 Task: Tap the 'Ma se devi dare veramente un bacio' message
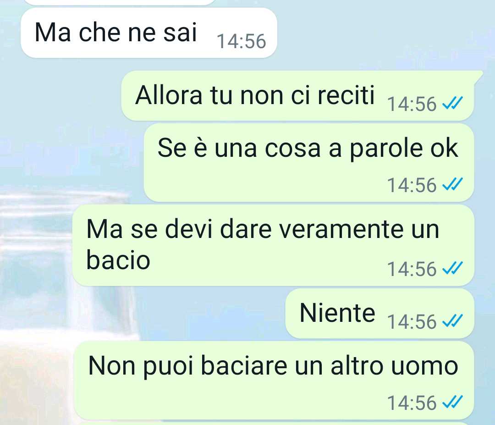[x=273, y=245]
